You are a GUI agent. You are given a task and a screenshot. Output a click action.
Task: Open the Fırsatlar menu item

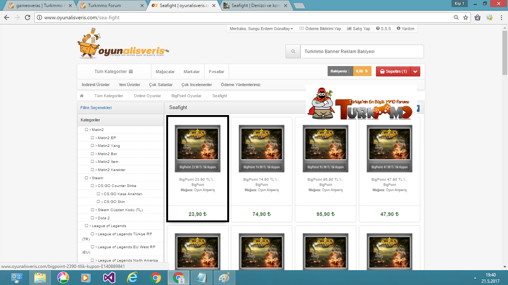[x=216, y=72]
